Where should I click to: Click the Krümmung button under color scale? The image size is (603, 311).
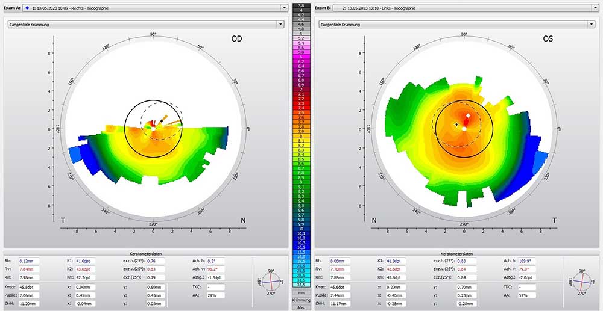coord(301,299)
